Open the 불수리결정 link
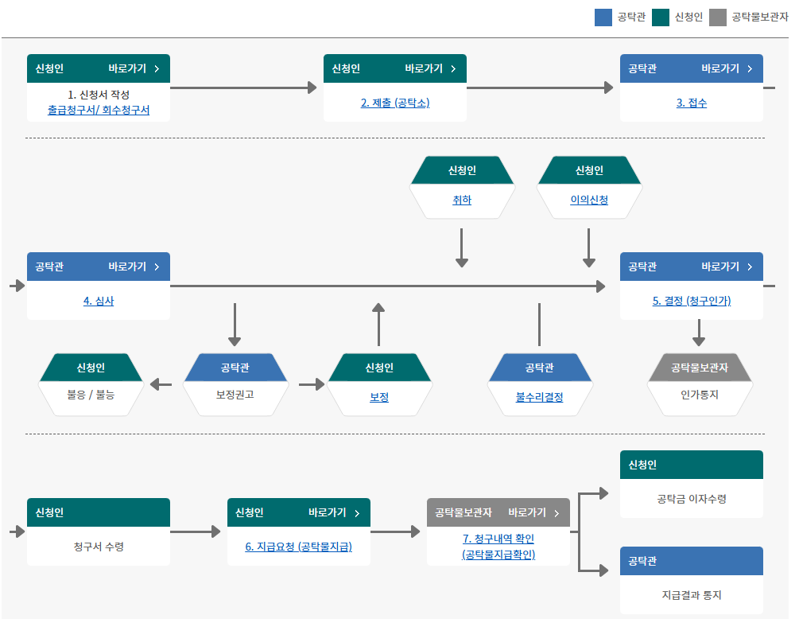The height and width of the screenshot is (619, 799). 539,397
